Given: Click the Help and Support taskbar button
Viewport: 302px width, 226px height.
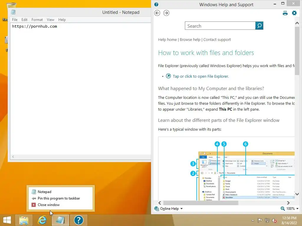Looking at the screenshot, I should click(x=78, y=220).
